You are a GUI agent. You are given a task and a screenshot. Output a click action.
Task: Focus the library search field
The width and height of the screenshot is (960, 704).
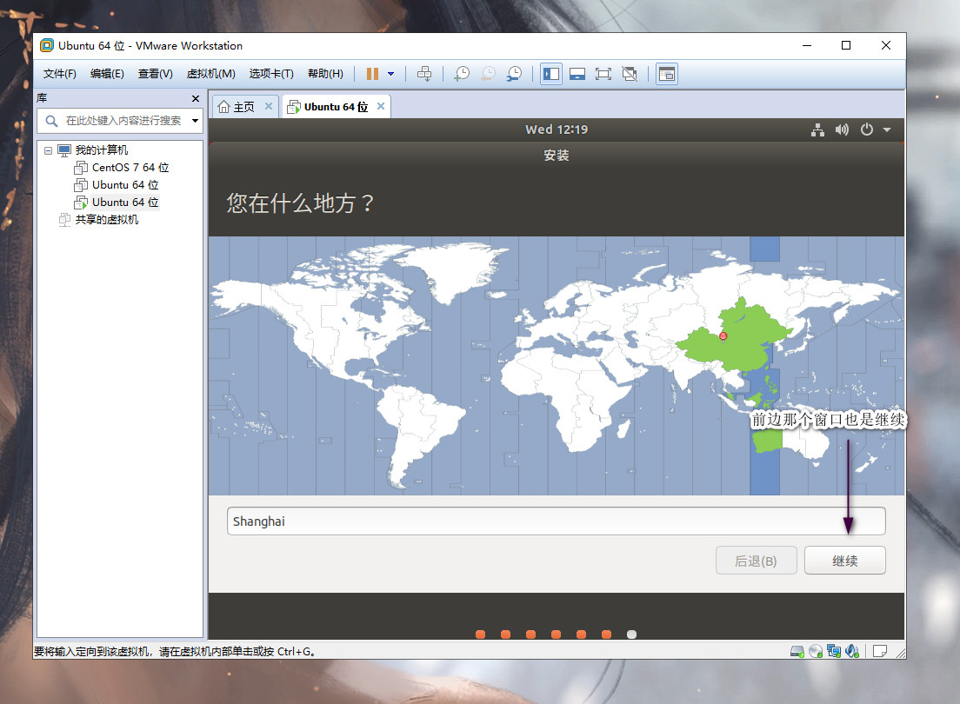(119, 121)
